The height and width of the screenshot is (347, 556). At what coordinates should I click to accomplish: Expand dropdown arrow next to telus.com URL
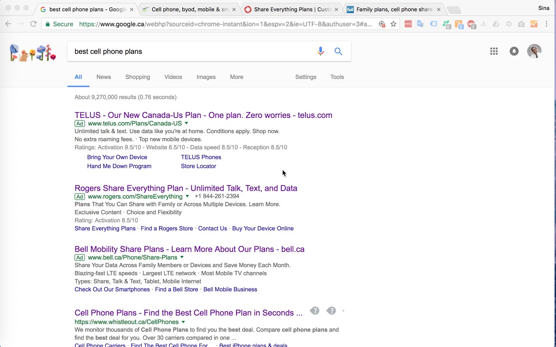(186, 123)
